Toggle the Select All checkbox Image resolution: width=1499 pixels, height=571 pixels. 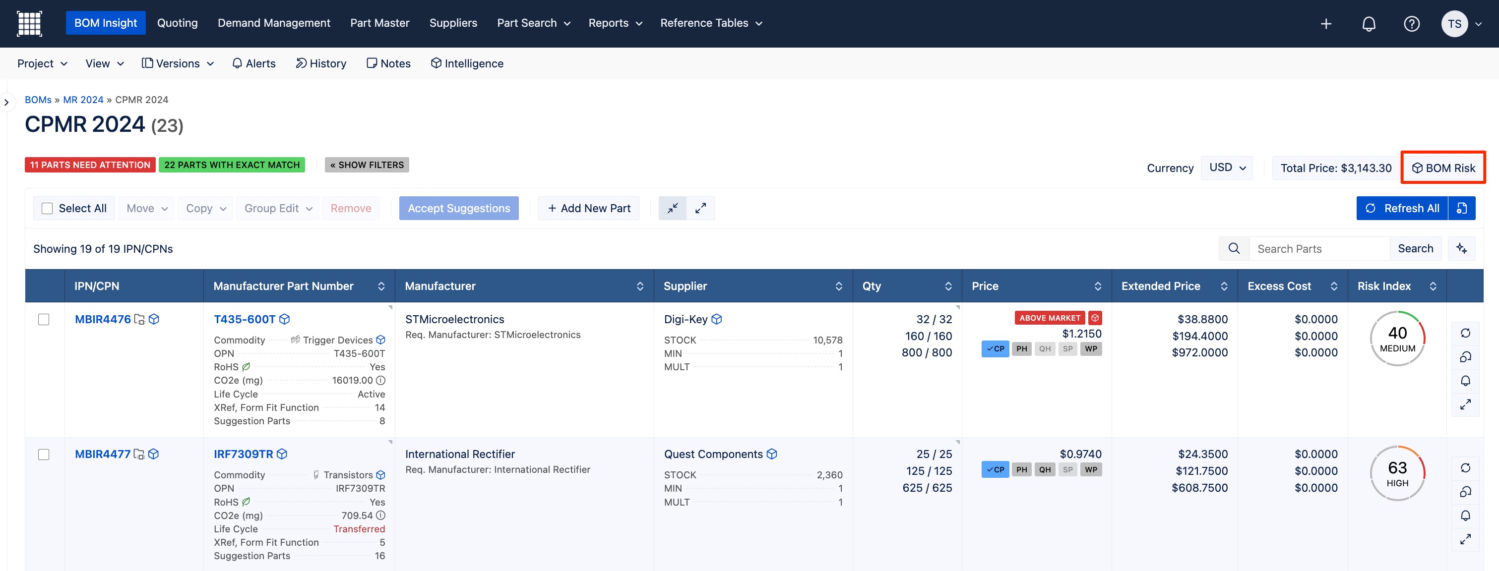point(48,208)
